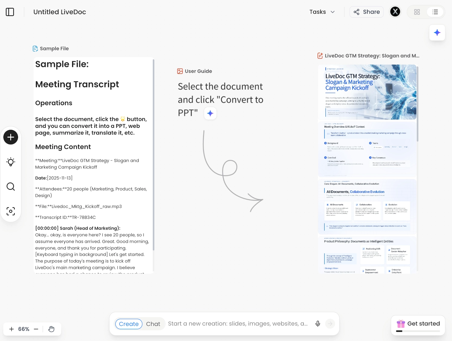Click the Meeting Transcript heading
Image resolution: width=452 pixels, height=341 pixels.
click(x=77, y=84)
